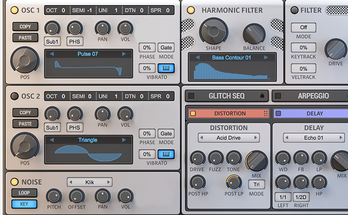Click the OSC 2 keyboard vibrato icon
The height and width of the screenshot is (215, 348).
[x=166, y=154]
